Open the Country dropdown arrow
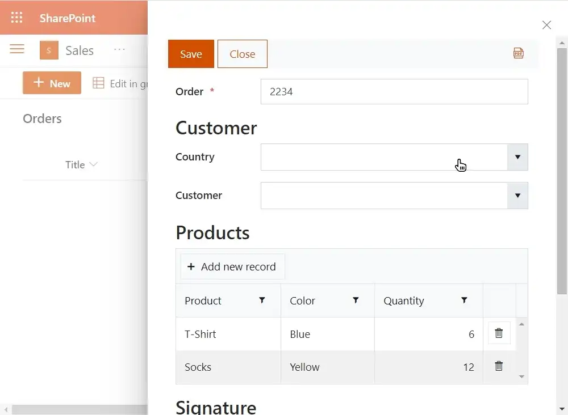Viewport: 568px width, 415px height. pyautogui.click(x=517, y=157)
